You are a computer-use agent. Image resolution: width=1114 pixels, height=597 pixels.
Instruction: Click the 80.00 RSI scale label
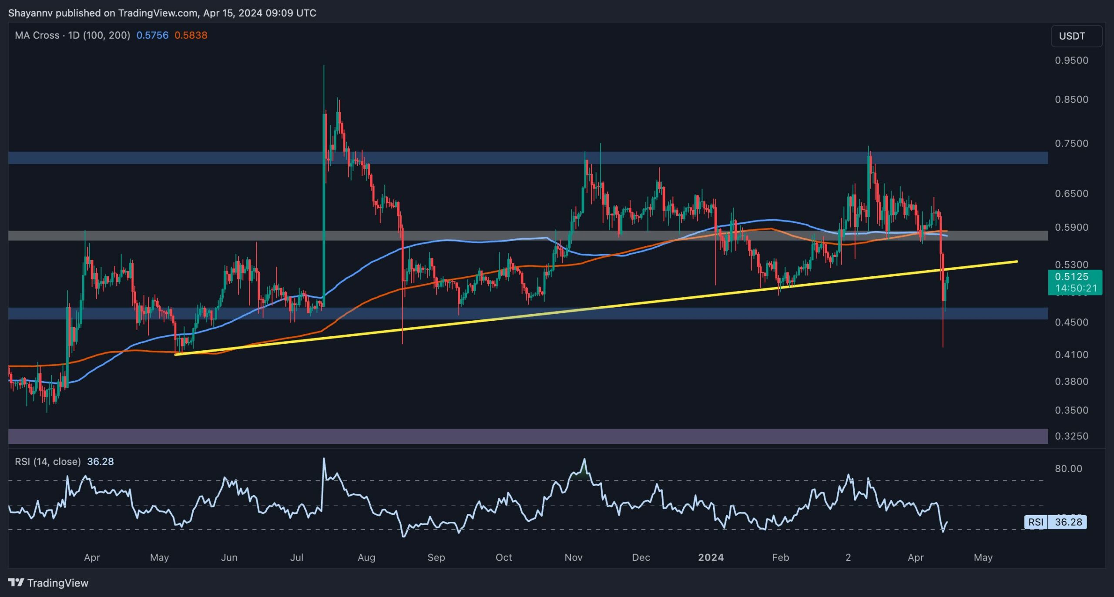[1068, 469]
